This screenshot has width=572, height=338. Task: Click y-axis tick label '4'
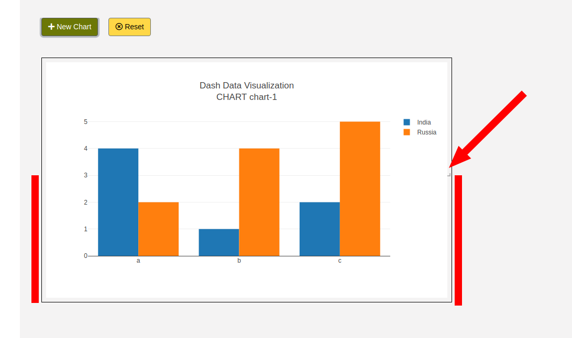(x=86, y=149)
